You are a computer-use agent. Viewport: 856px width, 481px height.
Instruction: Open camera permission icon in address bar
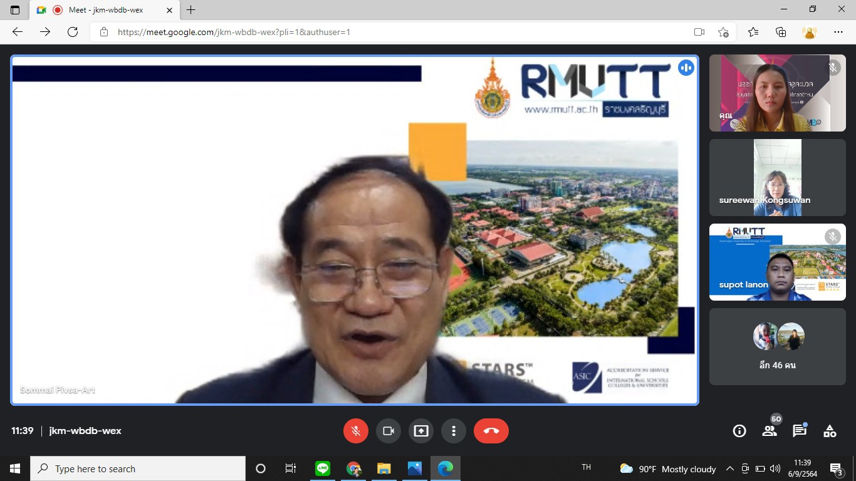click(x=699, y=32)
